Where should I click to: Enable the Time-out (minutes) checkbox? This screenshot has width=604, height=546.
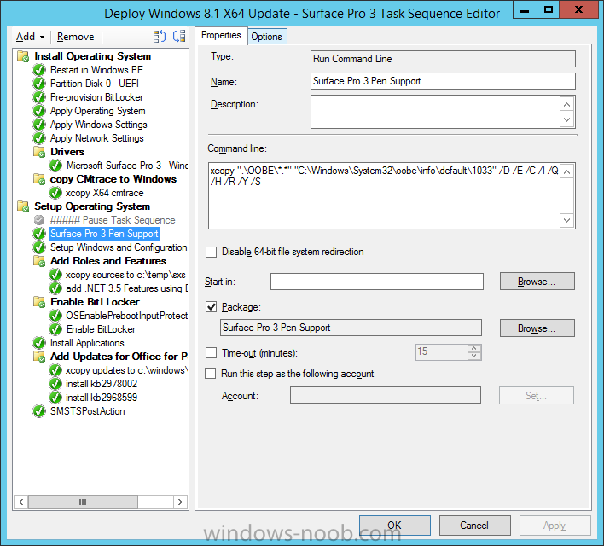211,353
